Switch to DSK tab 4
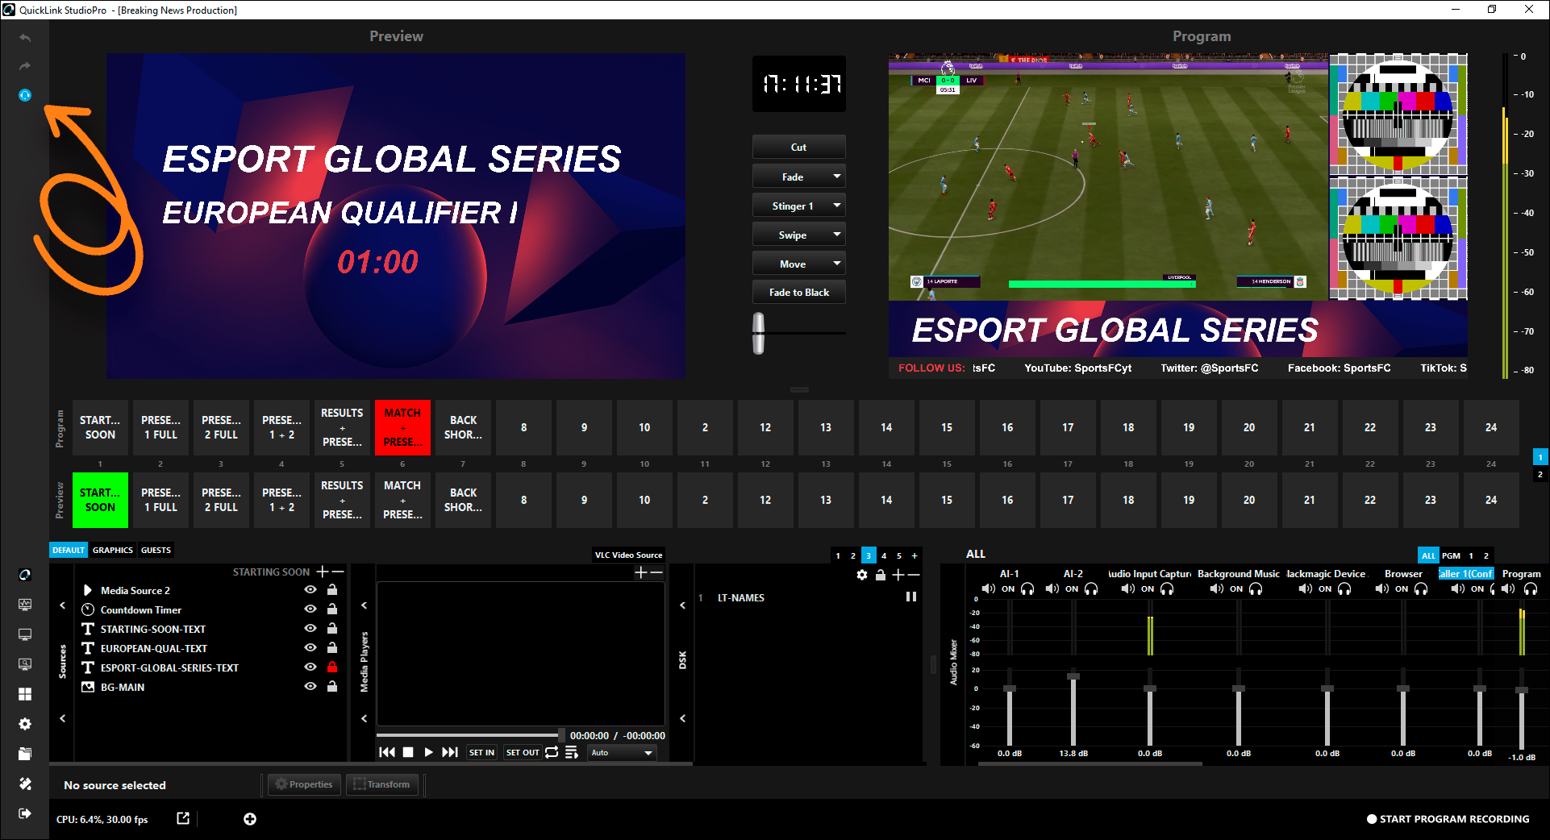 [884, 555]
